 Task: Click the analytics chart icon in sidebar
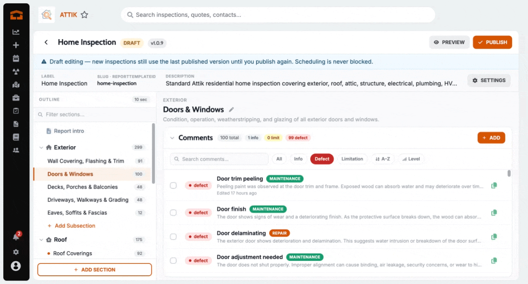click(16, 32)
